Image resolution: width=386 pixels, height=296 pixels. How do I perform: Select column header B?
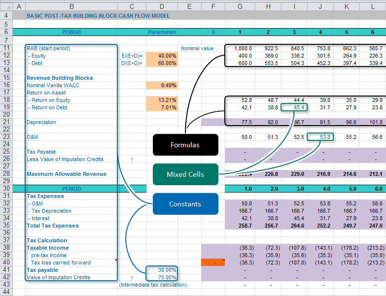click(x=71, y=6)
